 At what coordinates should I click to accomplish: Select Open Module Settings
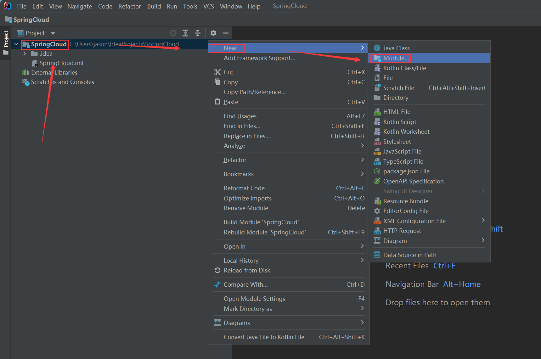click(x=254, y=299)
